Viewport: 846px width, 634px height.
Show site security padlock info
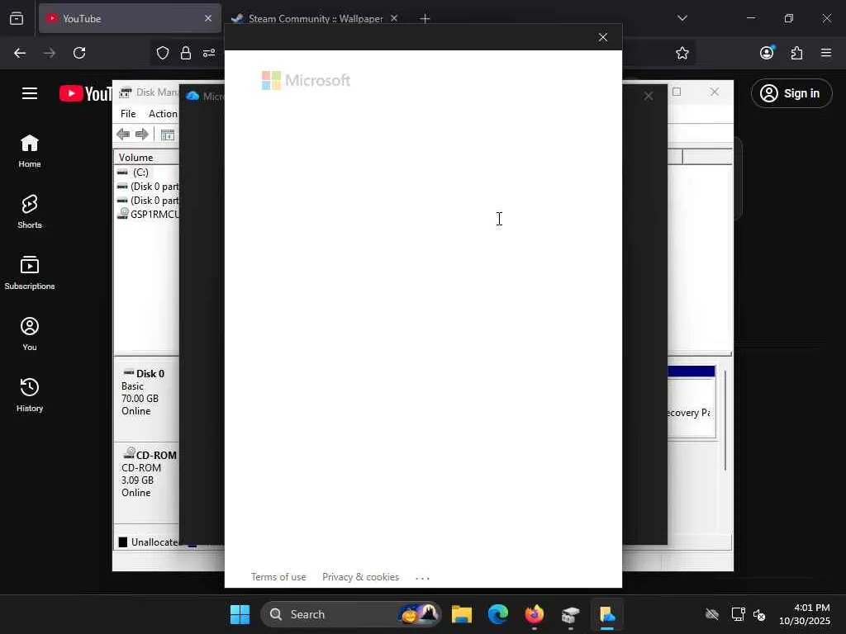coord(186,53)
